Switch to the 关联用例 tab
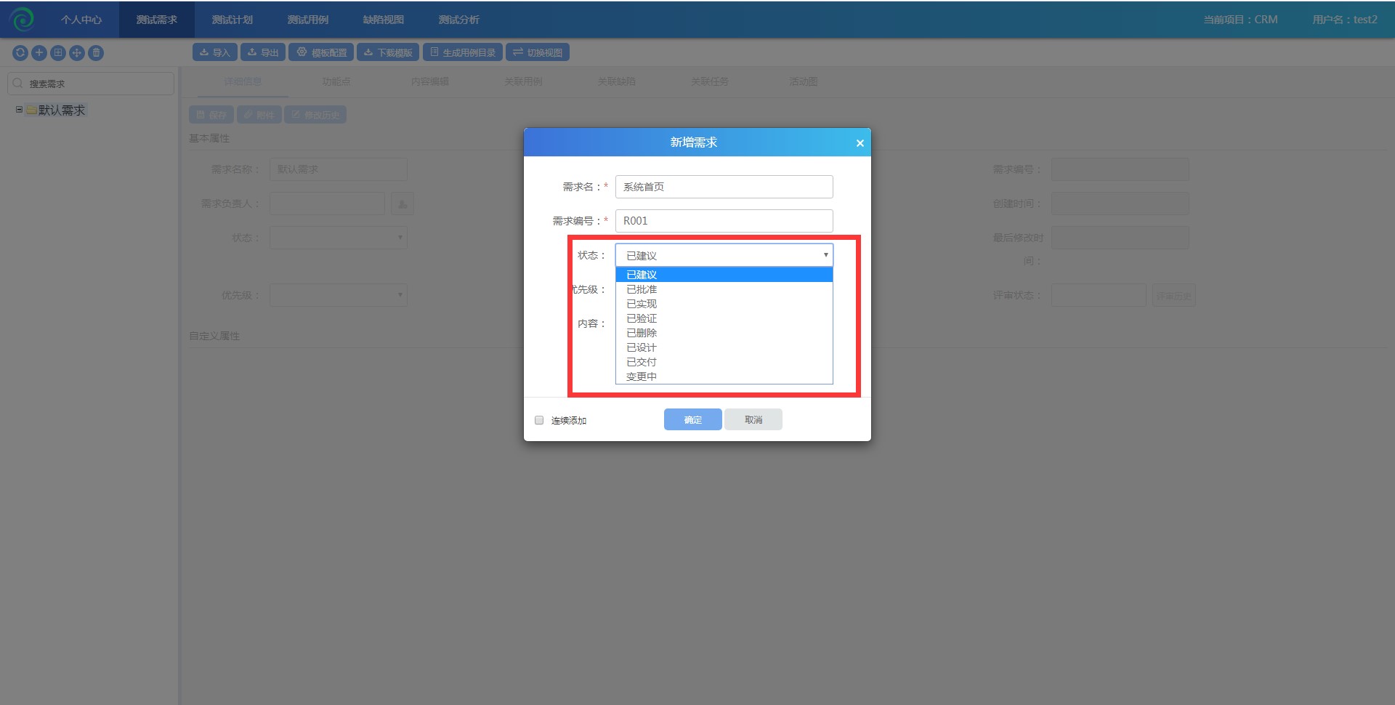This screenshot has width=1395, height=705. [524, 81]
